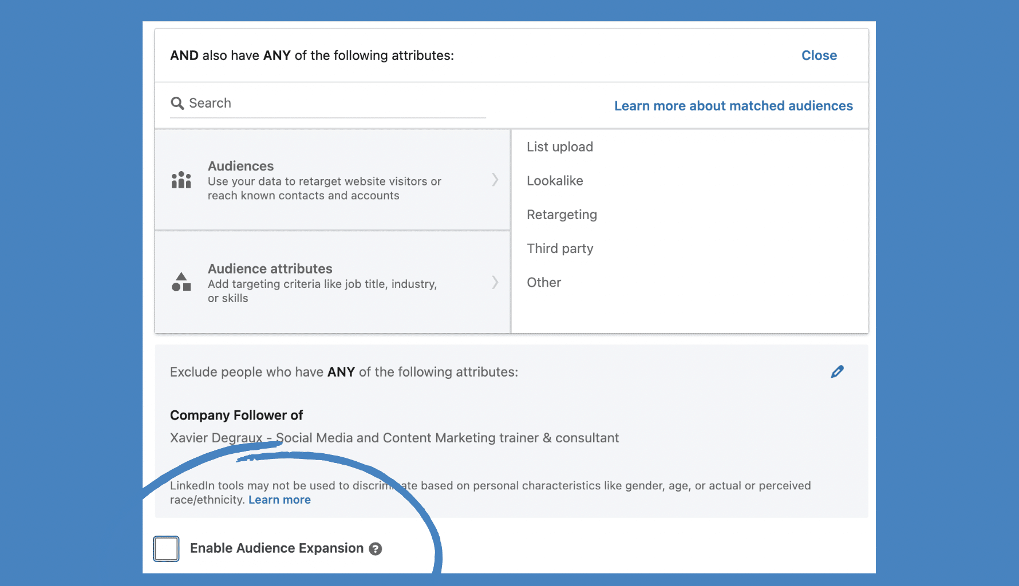Screen dimensions: 1019x586
Task: Click the Enable Audience Expansion label text
Action: (277, 548)
